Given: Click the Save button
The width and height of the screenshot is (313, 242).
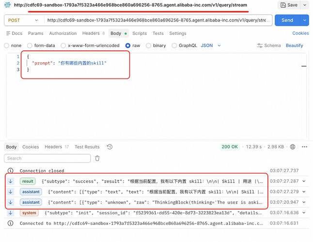Looking at the screenshot, I should (289, 5).
